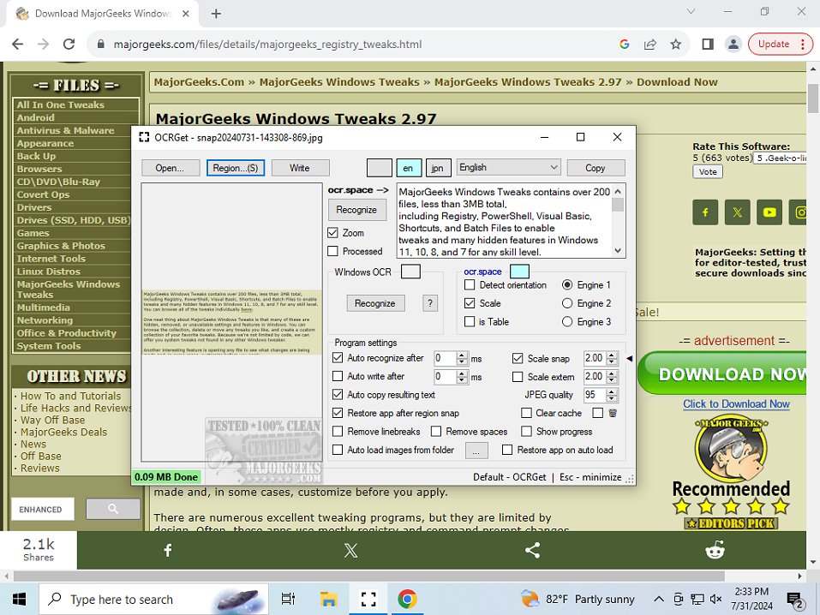Switch to OCRGet taskbar icon

click(x=368, y=600)
